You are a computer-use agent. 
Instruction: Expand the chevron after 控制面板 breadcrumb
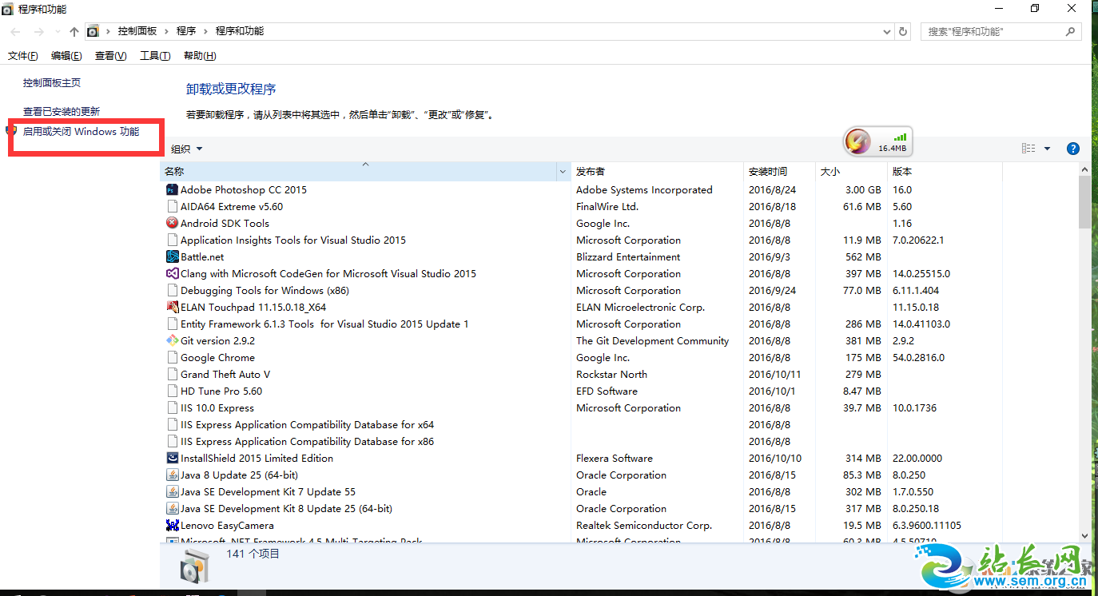(x=167, y=32)
